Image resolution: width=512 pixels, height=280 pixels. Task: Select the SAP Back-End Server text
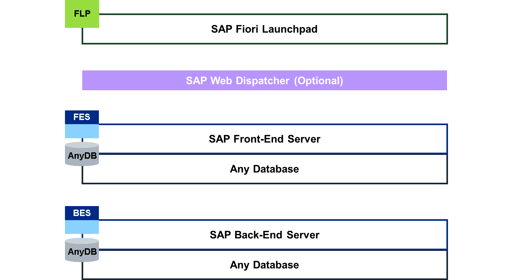265,235
